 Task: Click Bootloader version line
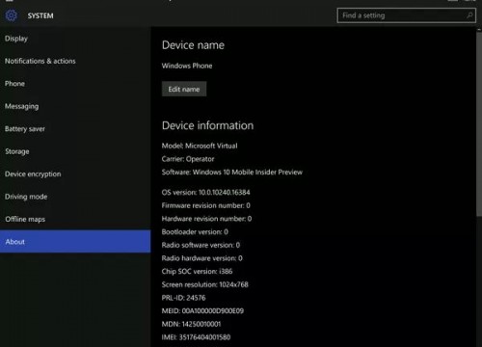[x=195, y=231]
